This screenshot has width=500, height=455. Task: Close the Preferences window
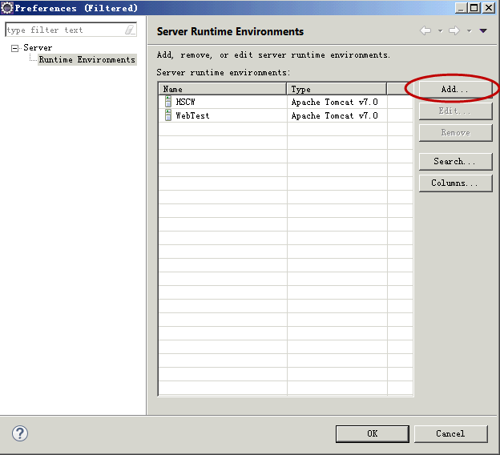(x=489, y=8)
